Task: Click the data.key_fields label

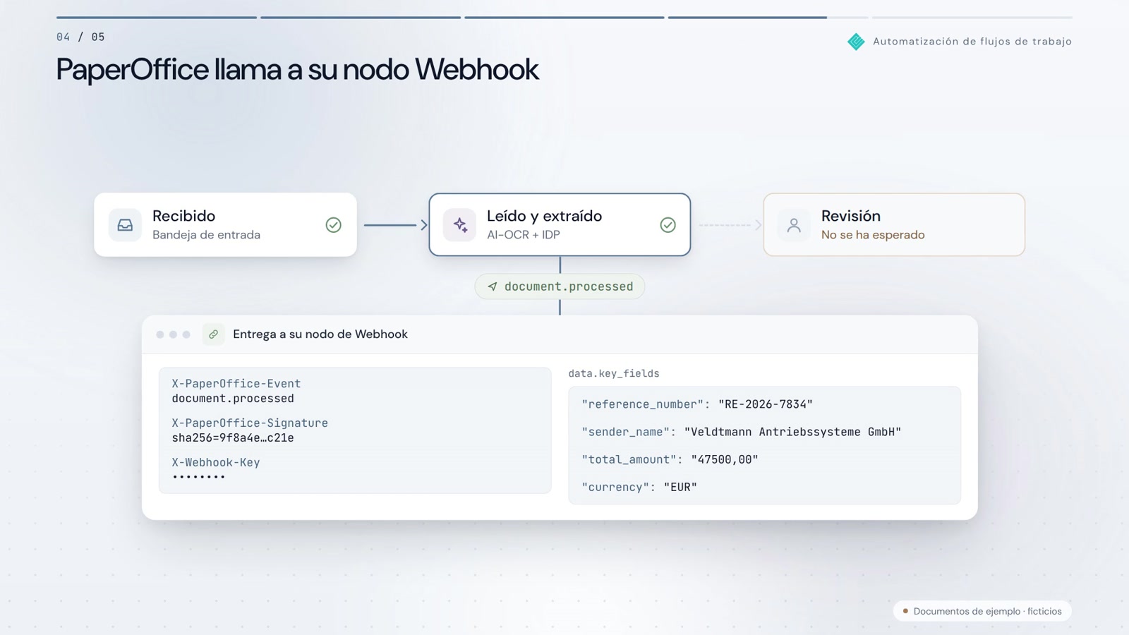Action: click(x=614, y=374)
